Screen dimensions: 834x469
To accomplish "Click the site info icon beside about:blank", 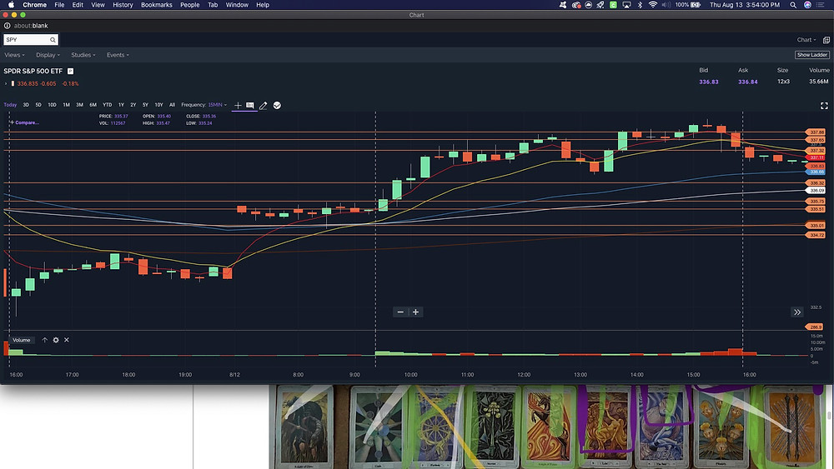I will (7, 26).
